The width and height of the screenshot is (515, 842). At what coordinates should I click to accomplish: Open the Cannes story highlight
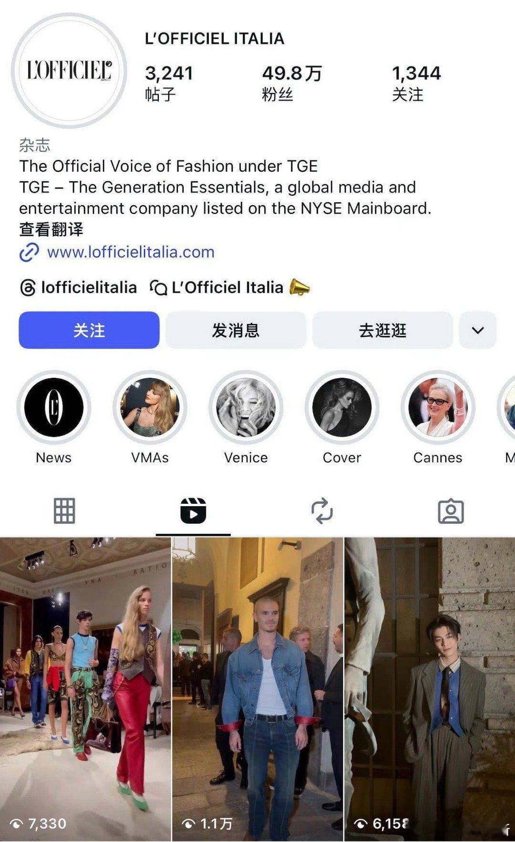click(438, 407)
